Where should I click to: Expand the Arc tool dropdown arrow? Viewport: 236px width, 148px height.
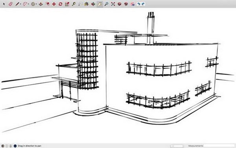pyautogui.click(x=28, y=4)
